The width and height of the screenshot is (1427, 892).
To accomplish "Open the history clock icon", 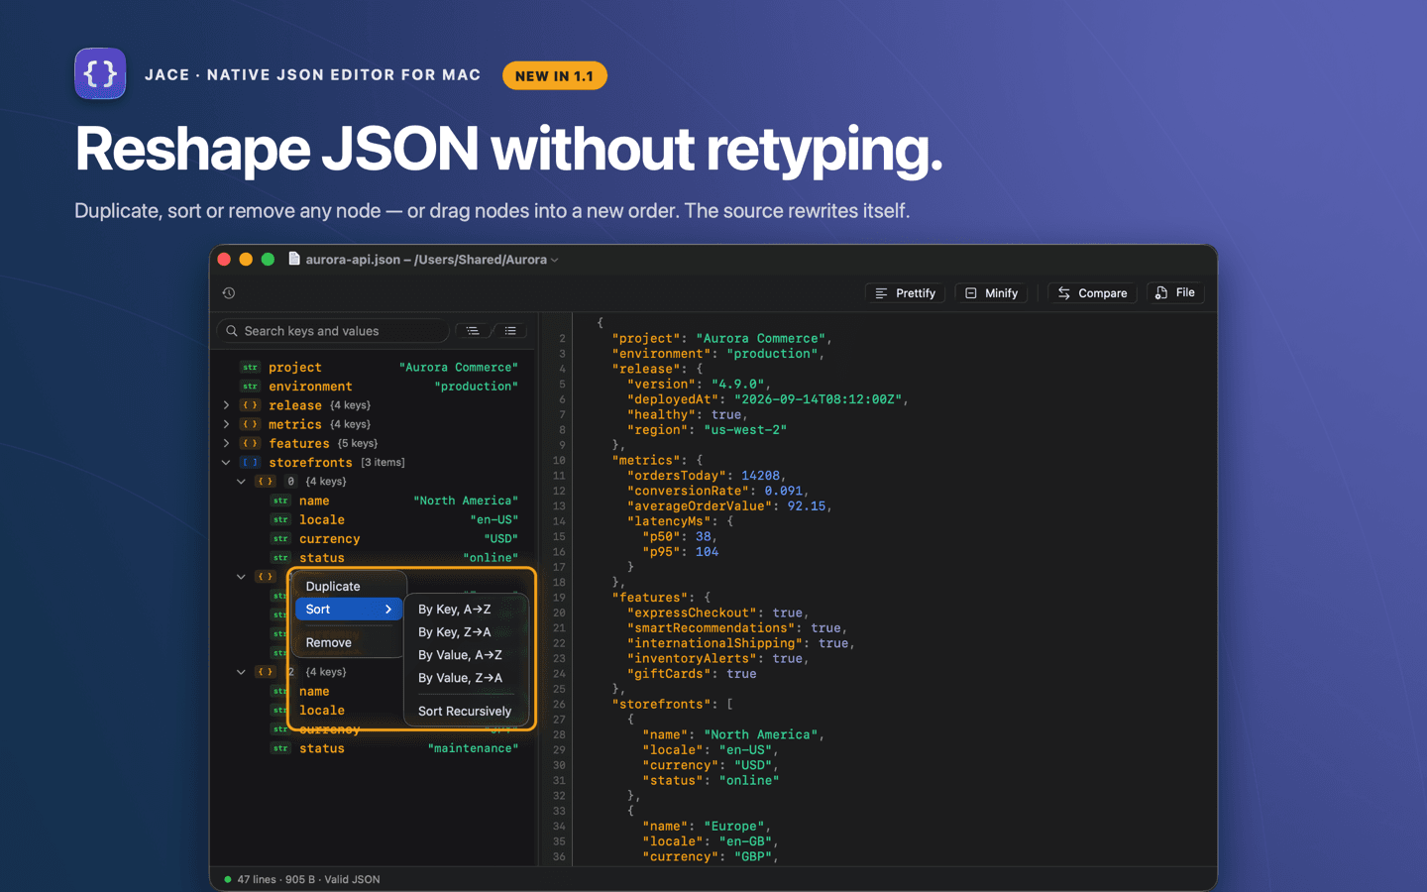I will [229, 293].
